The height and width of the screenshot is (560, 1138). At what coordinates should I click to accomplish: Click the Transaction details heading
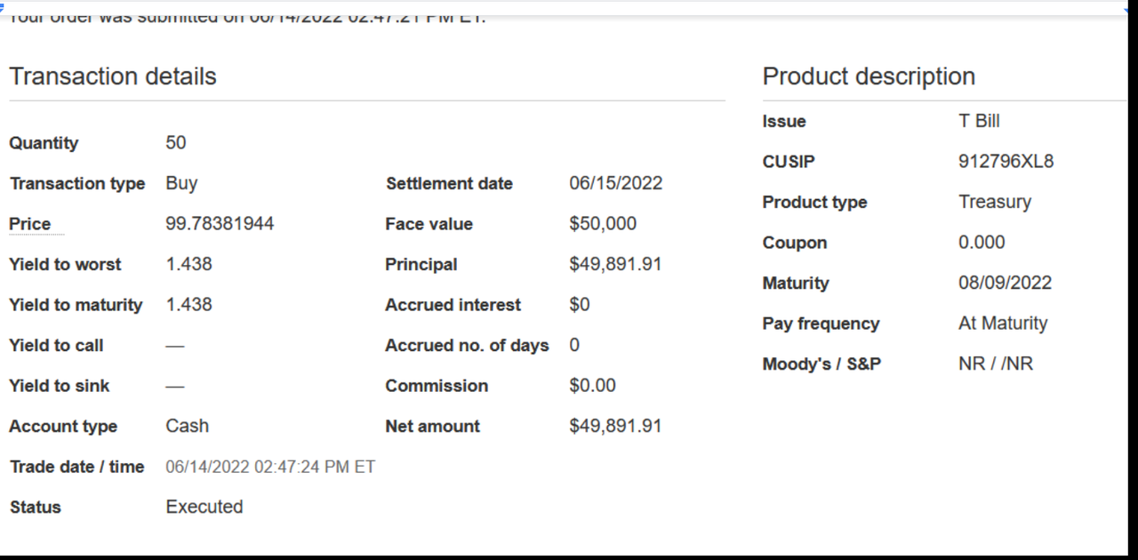[x=113, y=76]
